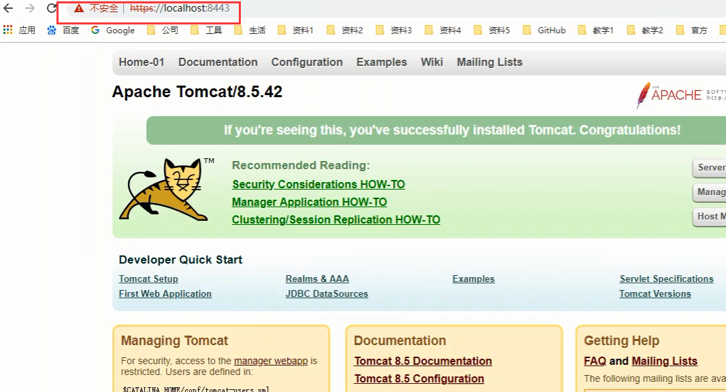726x392 pixels.
Task: Open the 资料3 bookmark folder
Action: [393, 30]
